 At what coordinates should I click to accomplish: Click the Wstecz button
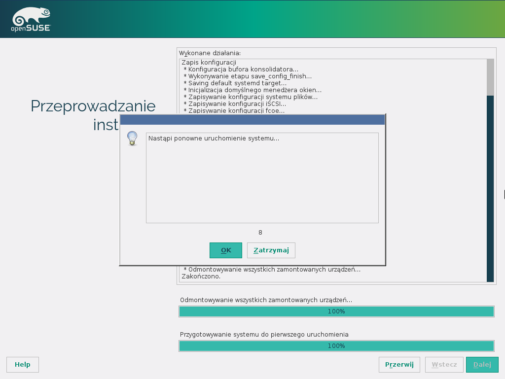[444, 365]
